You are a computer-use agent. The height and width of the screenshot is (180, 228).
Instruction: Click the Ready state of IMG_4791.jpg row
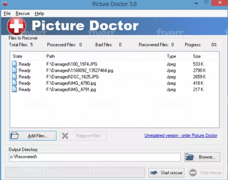tap(25, 90)
